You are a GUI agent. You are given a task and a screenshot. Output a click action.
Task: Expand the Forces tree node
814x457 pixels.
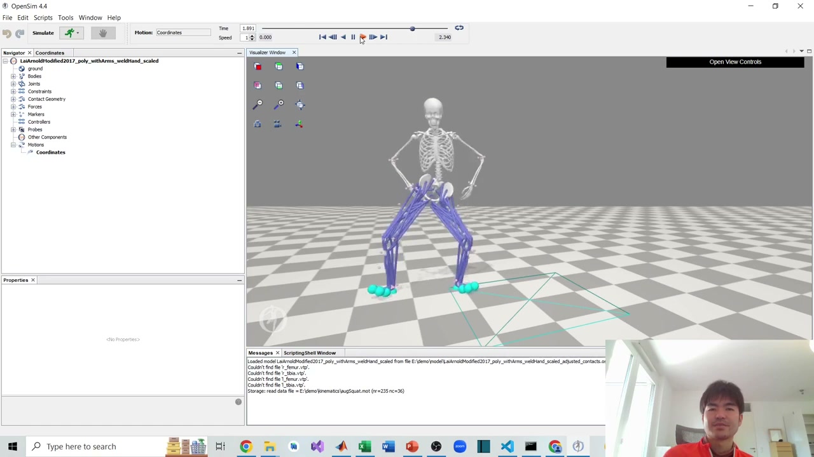click(13, 107)
